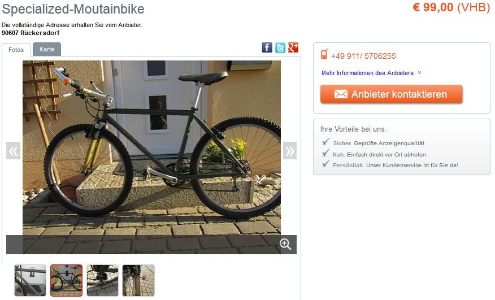Open fourth thumbnail showing front fork
495x300 pixels.
[138, 280]
